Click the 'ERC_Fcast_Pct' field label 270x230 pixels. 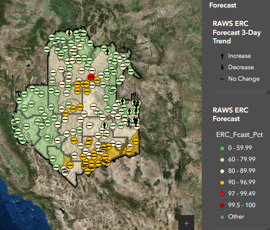pyautogui.click(x=239, y=134)
